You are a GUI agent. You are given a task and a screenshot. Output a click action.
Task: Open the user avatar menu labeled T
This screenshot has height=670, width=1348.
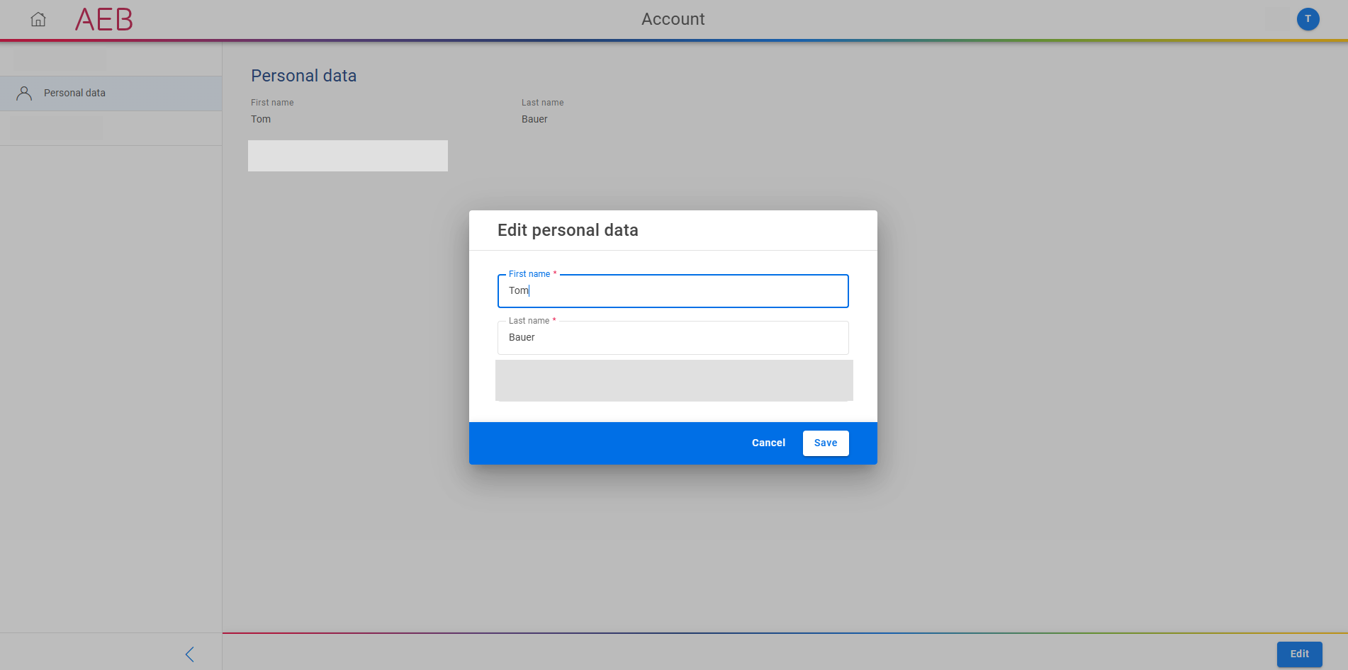[1308, 19]
